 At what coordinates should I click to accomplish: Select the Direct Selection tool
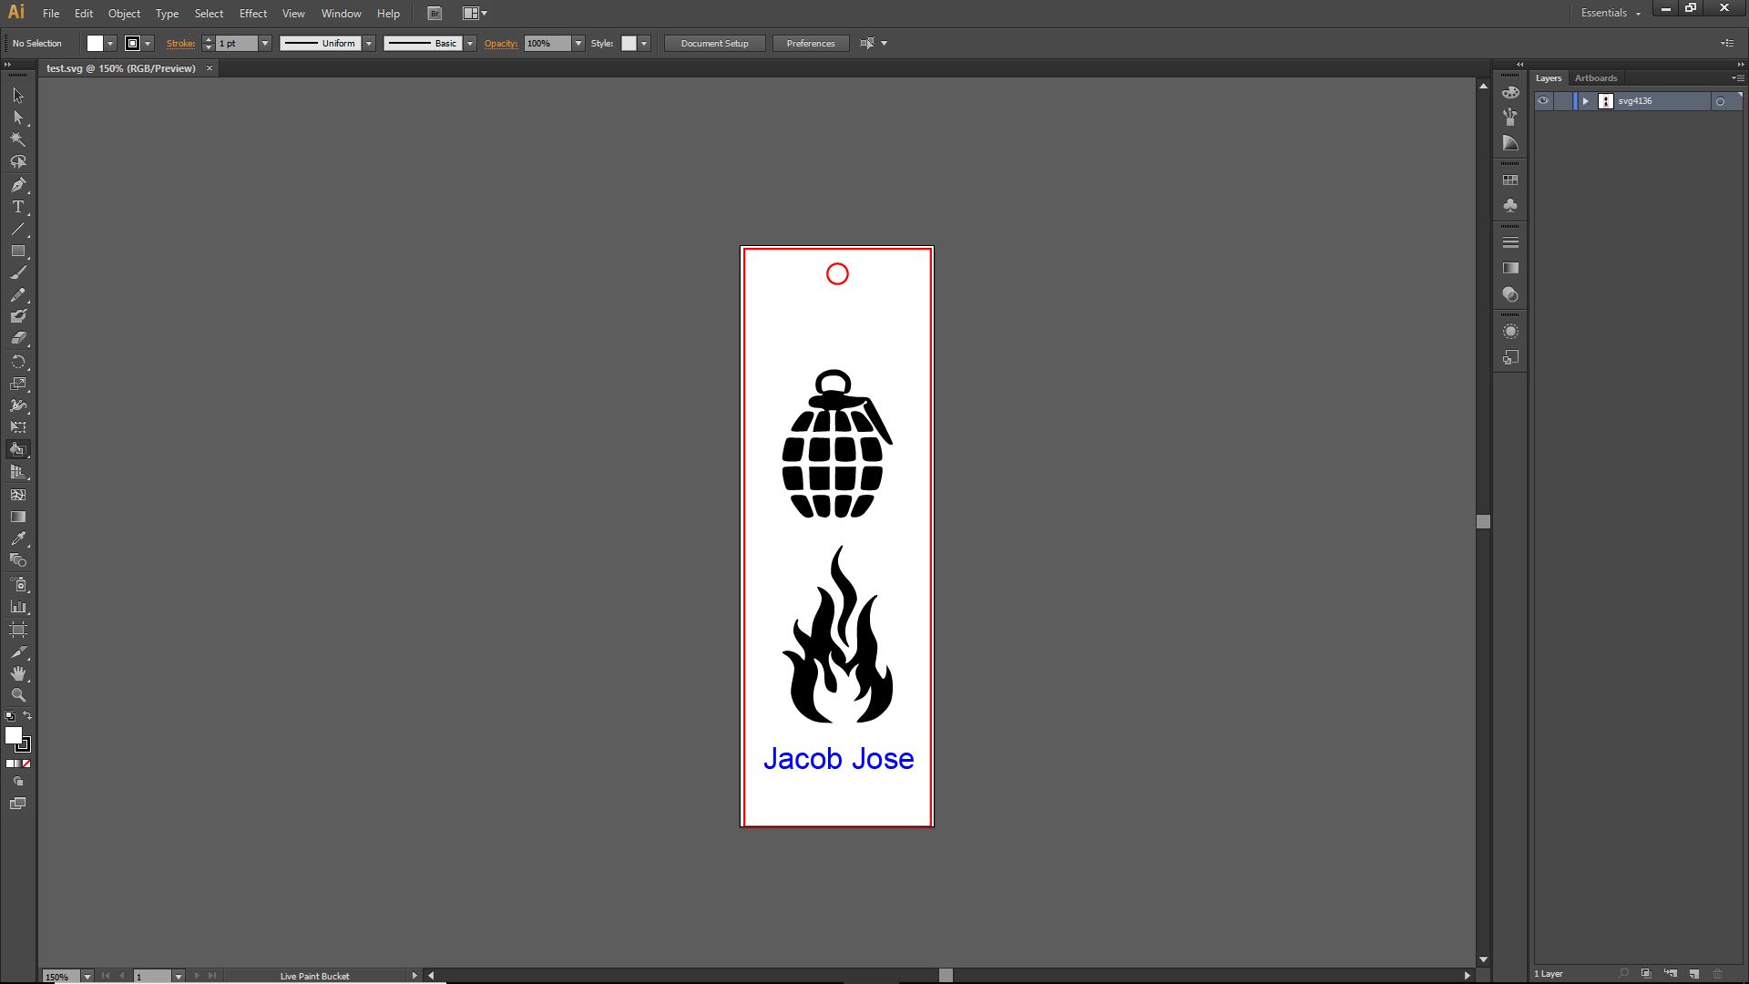point(17,118)
